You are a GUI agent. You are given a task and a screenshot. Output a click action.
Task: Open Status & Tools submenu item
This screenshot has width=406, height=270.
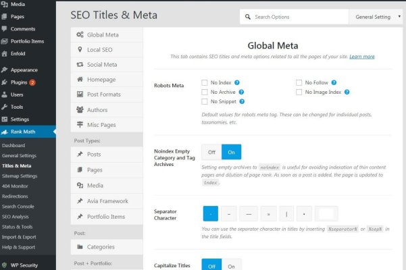coord(17,227)
